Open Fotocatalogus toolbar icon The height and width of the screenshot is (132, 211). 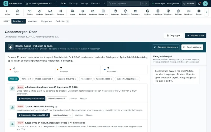coord(135,12)
